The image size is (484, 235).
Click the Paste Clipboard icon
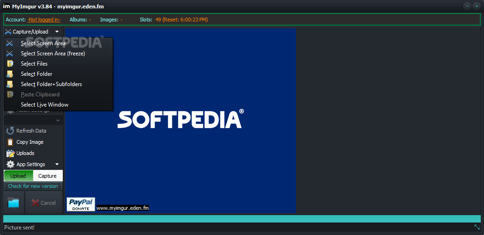click(x=10, y=94)
